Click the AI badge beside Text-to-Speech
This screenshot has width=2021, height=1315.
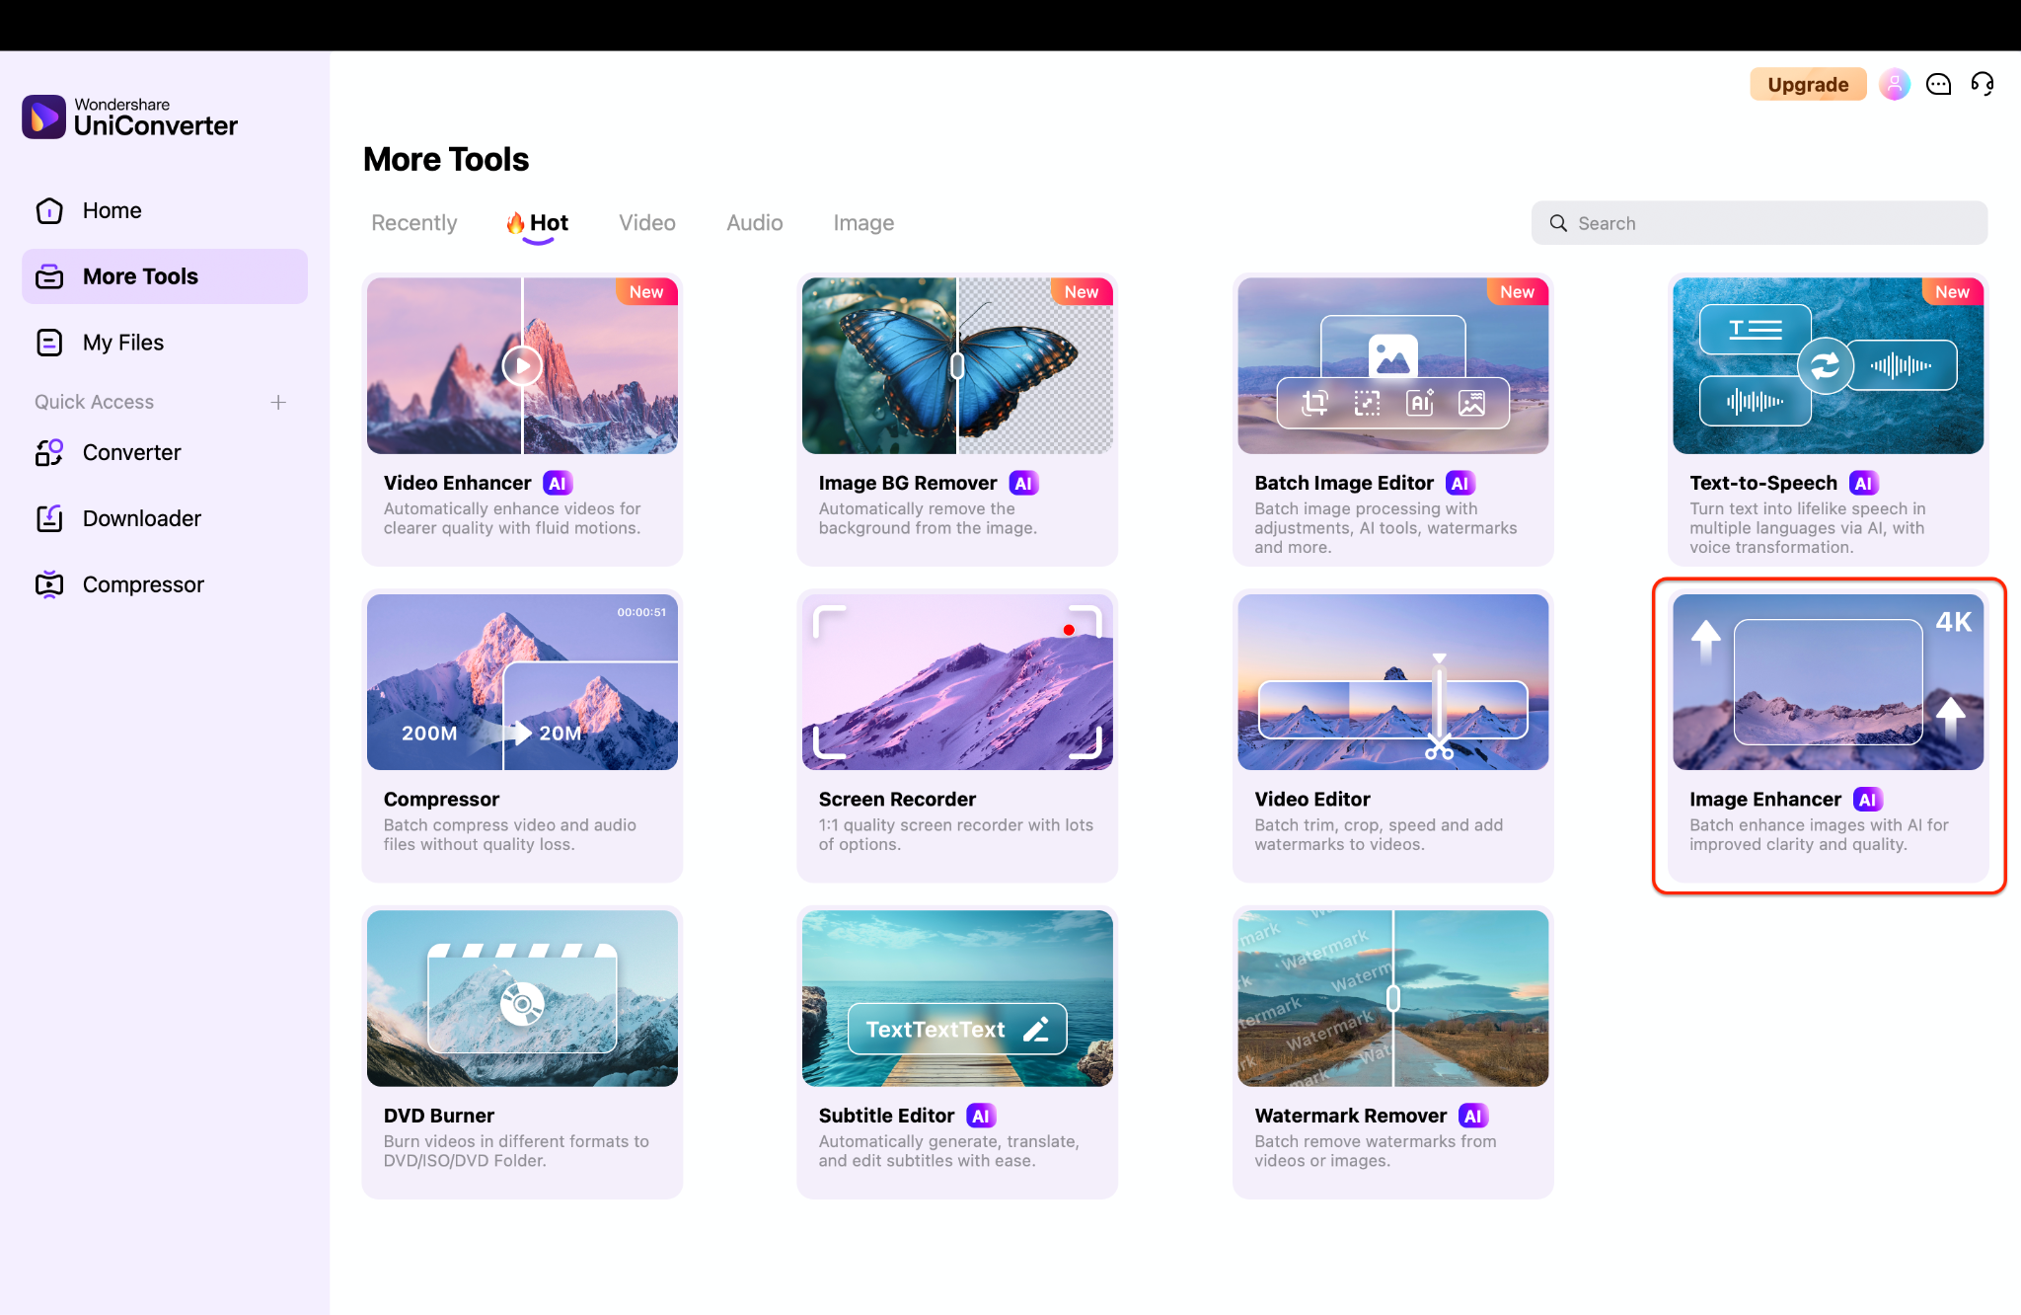click(1863, 483)
